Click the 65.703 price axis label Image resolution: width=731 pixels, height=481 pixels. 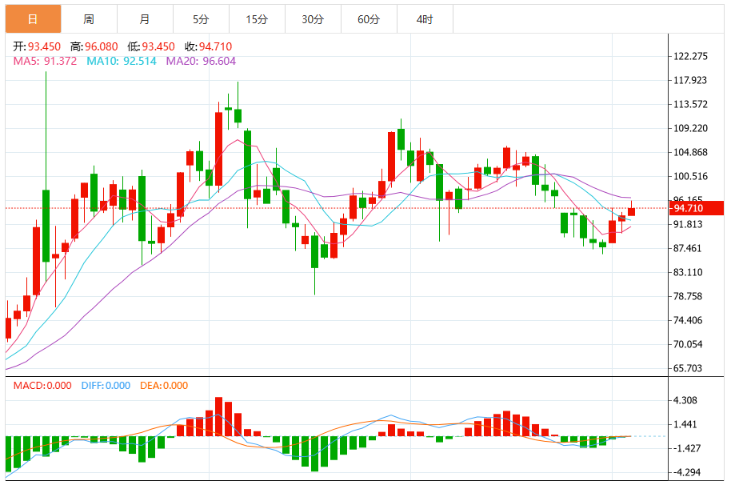click(688, 369)
